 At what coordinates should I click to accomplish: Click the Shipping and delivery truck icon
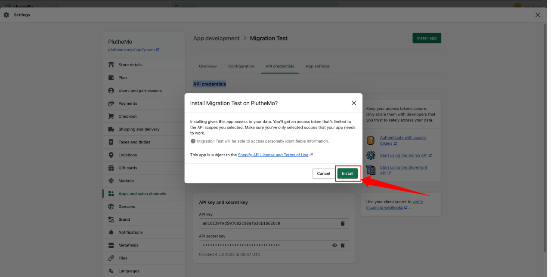tap(111, 129)
